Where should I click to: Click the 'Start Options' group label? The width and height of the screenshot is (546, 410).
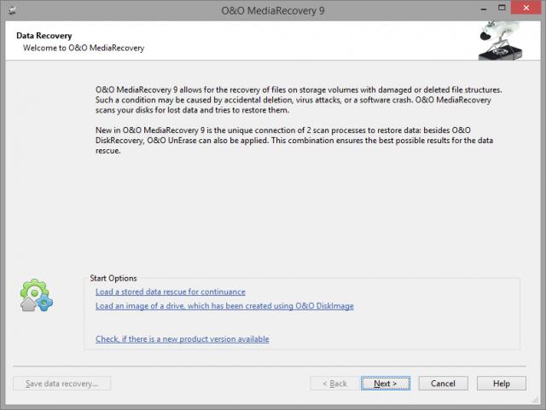pos(113,278)
